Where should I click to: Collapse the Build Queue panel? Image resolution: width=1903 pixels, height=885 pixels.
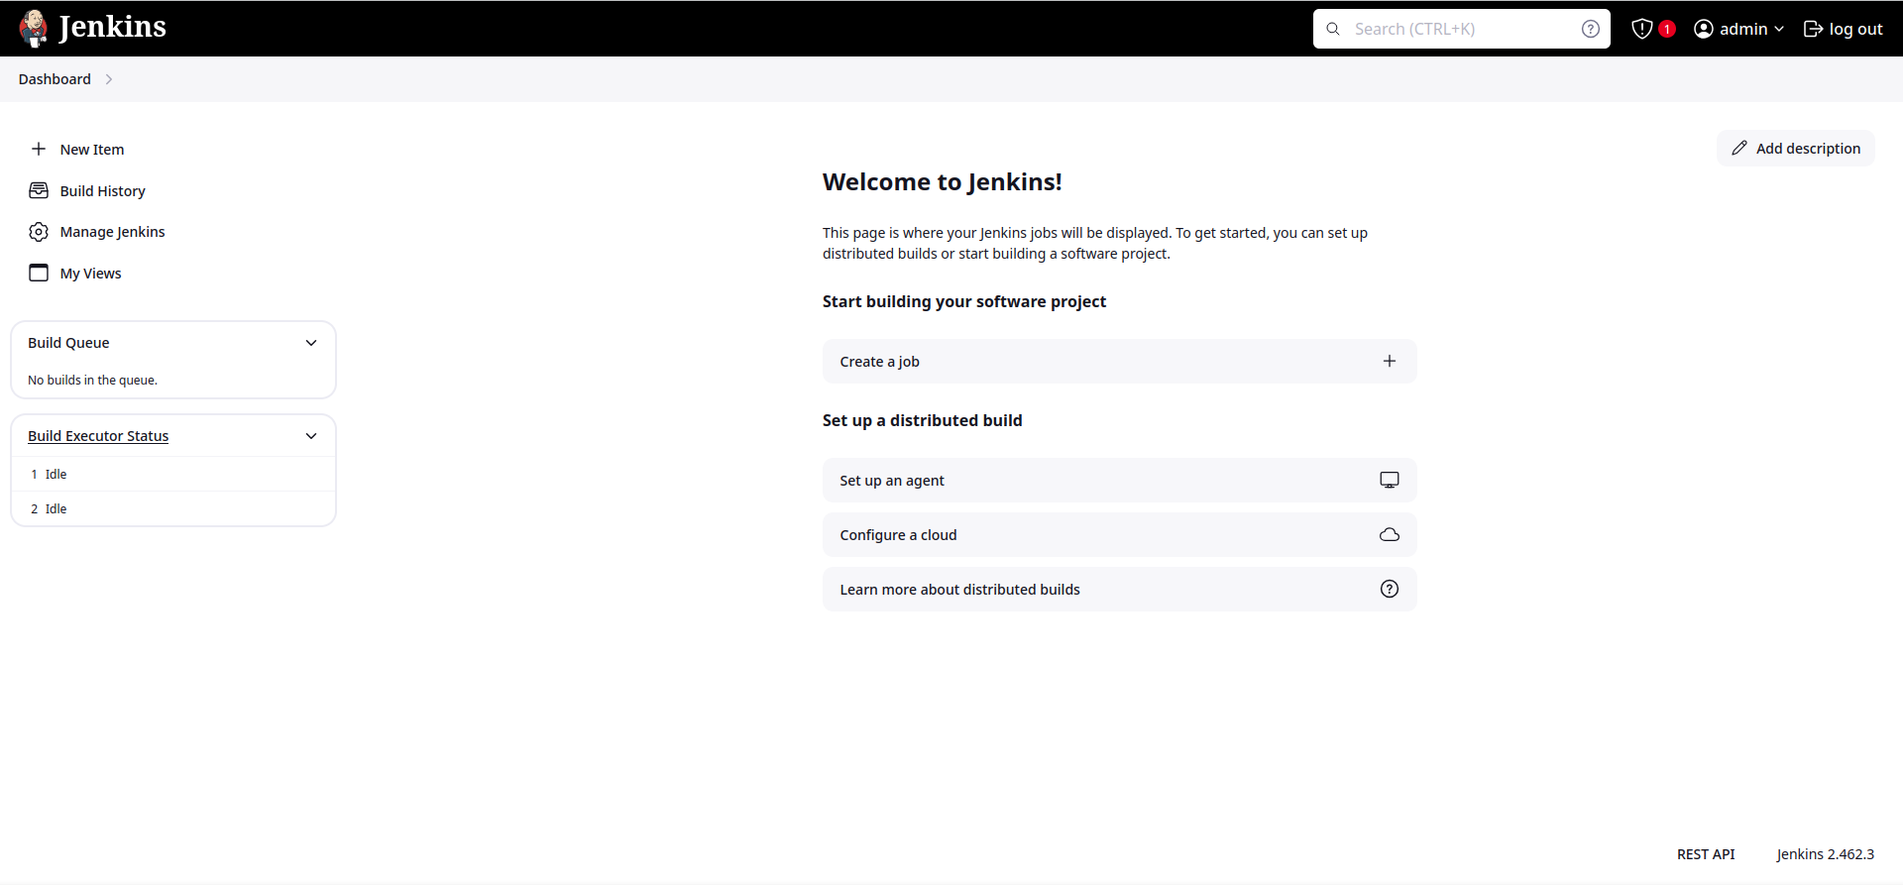pyautogui.click(x=311, y=343)
